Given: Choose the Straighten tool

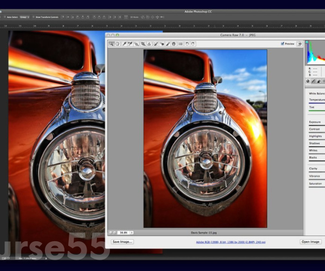Looking at the screenshot, I should 149,44.
